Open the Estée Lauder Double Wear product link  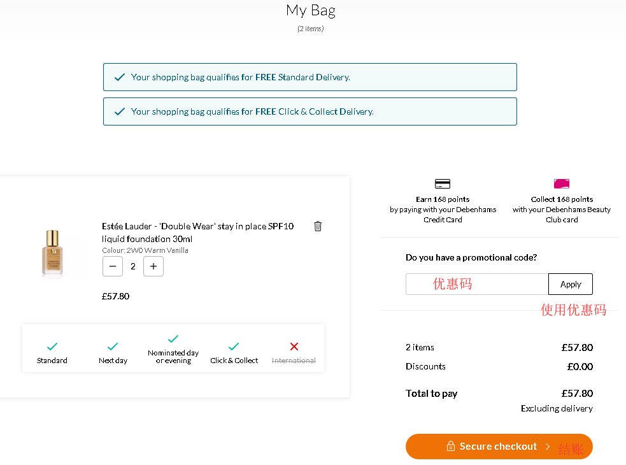tap(197, 232)
